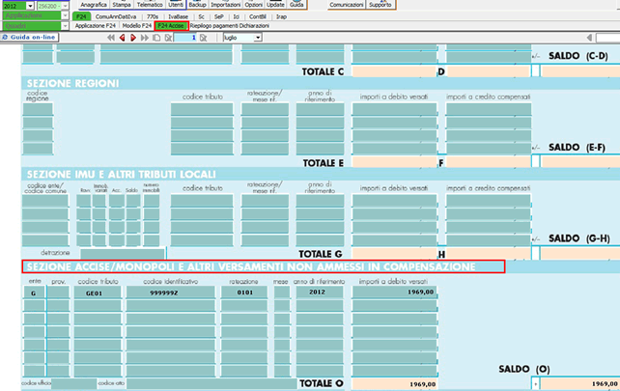This screenshot has height=391, width=620.
Task: Open the luglio month dropdown
Action: pyautogui.click(x=258, y=38)
